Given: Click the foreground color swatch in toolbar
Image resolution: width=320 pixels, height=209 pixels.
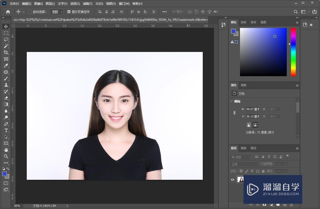Looking at the screenshot, I should [4, 174].
